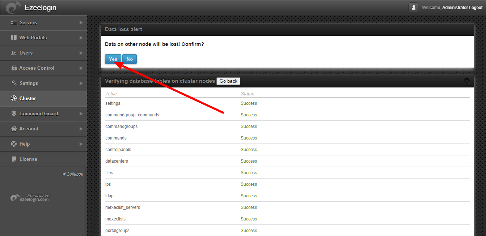
Task: Collapse the left sidebar
Action: click(73, 174)
